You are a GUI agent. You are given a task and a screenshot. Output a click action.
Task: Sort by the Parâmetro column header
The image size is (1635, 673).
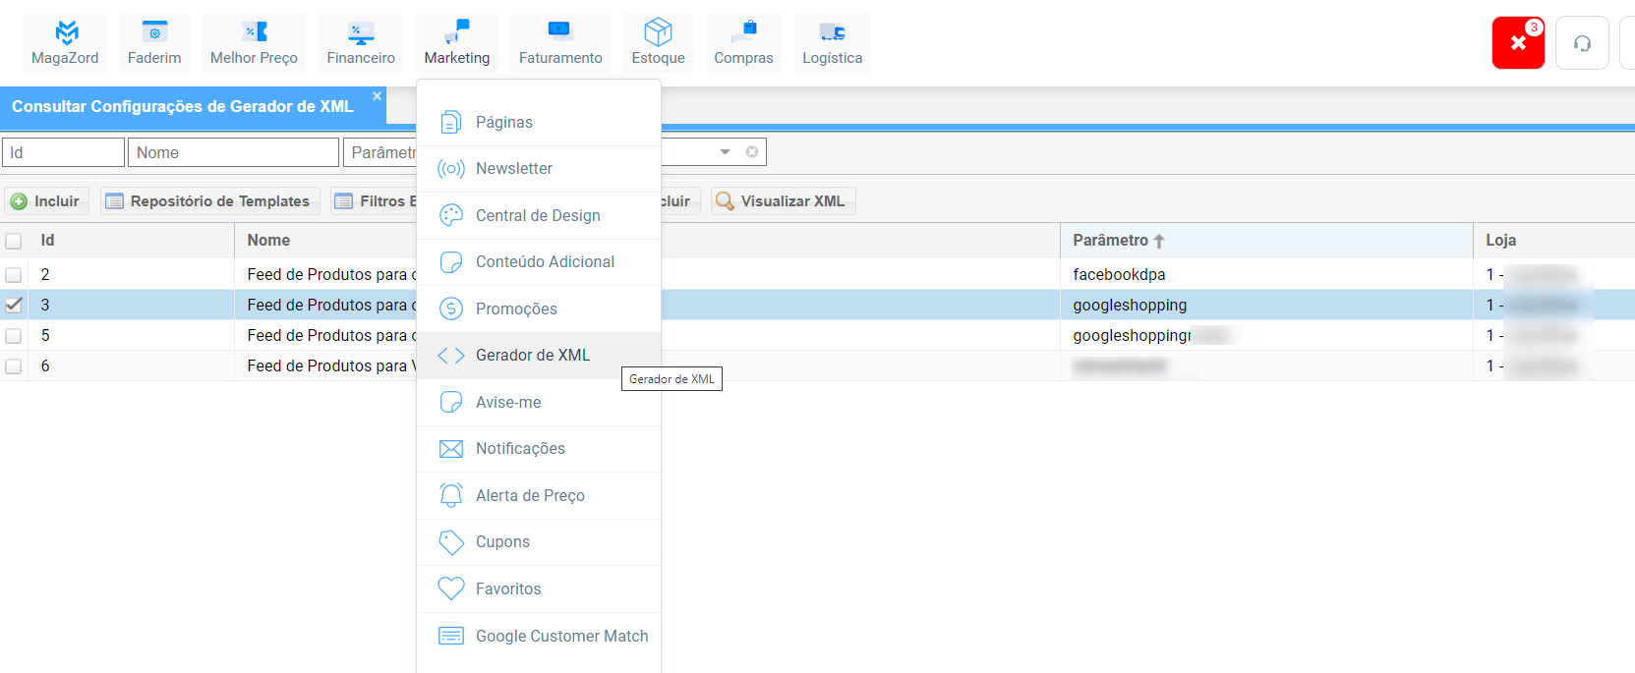(1111, 241)
